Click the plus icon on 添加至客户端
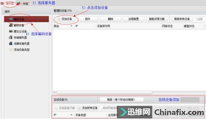 [x=56, y=108]
